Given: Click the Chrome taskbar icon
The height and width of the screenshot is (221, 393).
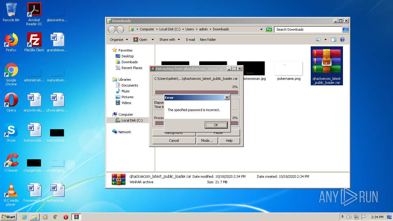Looking at the screenshot, I should tap(56, 217).
